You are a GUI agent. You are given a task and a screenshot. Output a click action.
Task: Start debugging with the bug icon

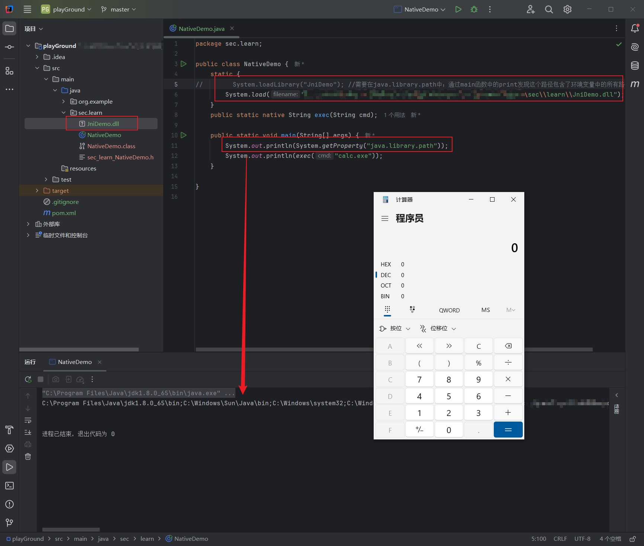[x=474, y=9]
